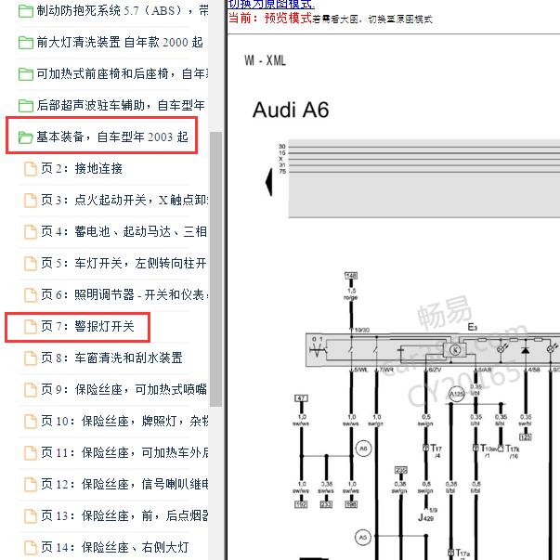Click page icon beside 页 11

point(31,453)
